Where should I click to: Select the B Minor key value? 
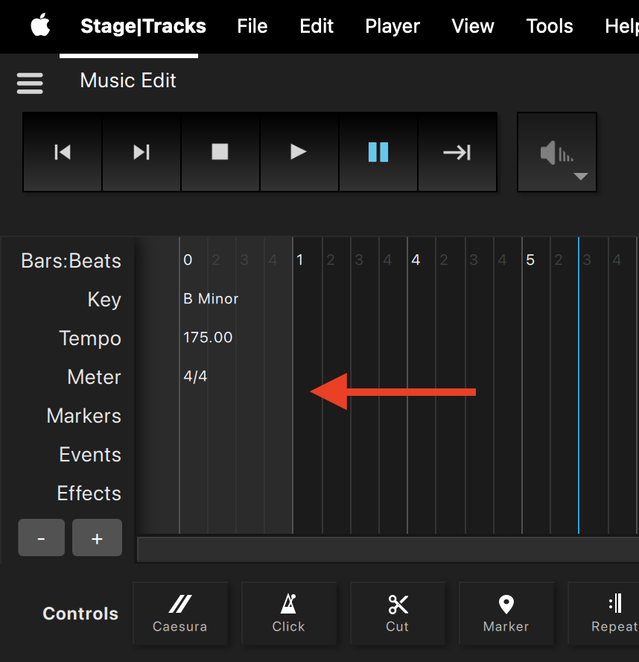211,299
